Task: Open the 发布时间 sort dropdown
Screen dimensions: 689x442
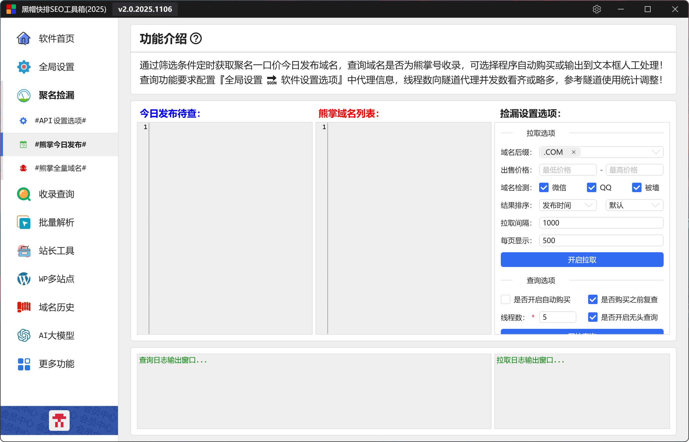Action: (x=568, y=205)
